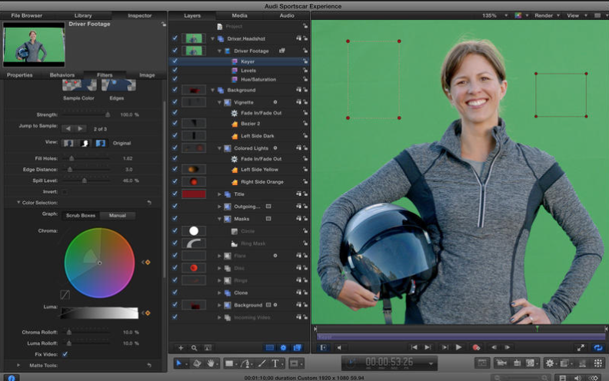Click the add layer plus icon
The image size is (609, 381).
[181, 348]
